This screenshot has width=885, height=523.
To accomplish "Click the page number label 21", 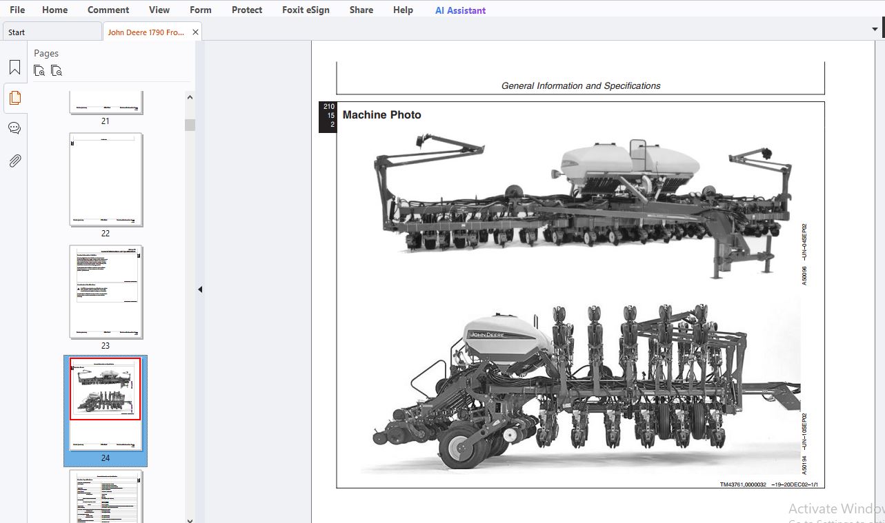I will [x=106, y=121].
